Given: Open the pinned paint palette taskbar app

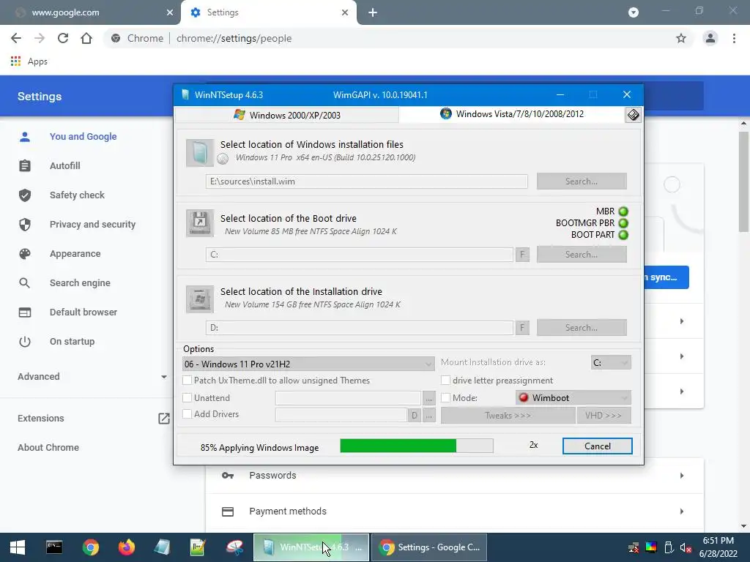Looking at the screenshot, I should pyautogui.click(x=235, y=547).
